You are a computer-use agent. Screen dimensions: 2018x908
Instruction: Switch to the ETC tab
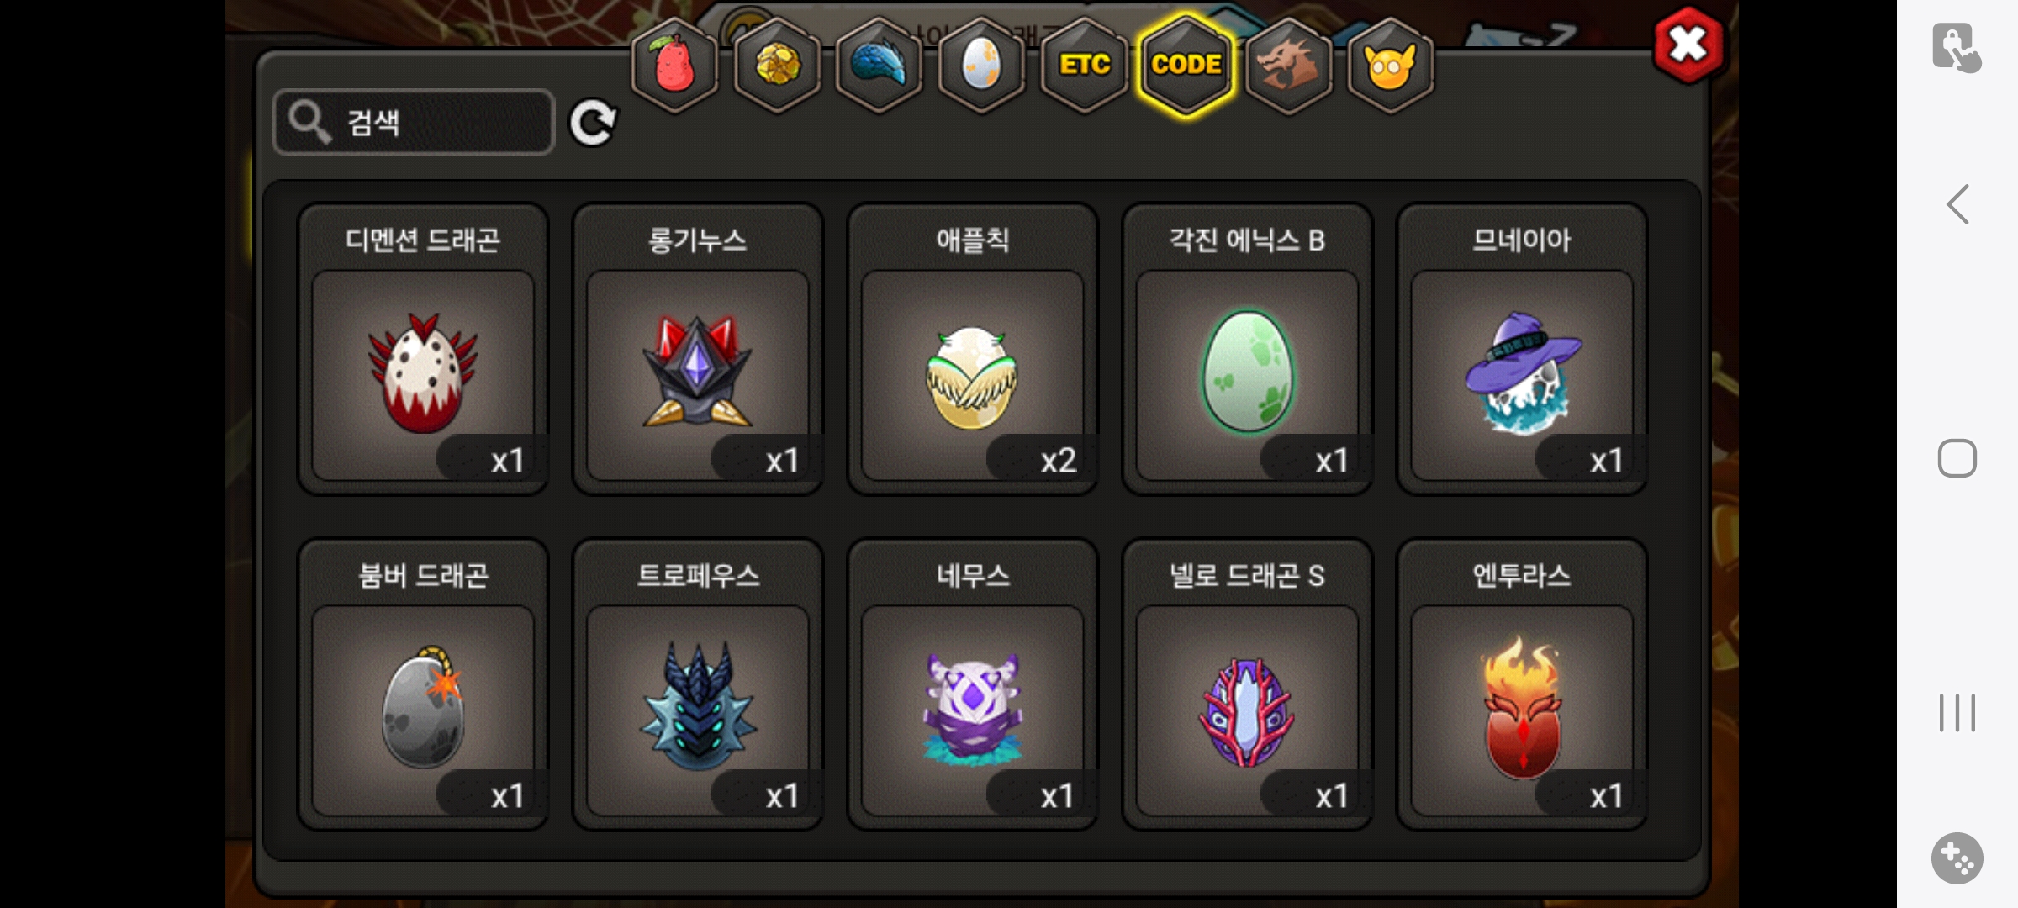coord(1084,66)
